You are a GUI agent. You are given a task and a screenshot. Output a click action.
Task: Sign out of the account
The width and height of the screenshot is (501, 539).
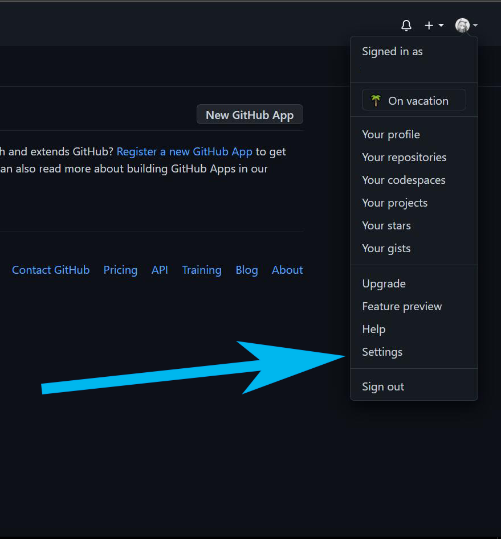click(383, 386)
